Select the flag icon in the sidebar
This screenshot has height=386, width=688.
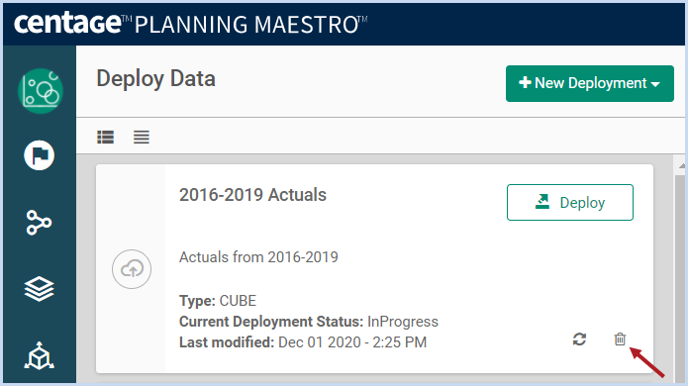coord(39,155)
